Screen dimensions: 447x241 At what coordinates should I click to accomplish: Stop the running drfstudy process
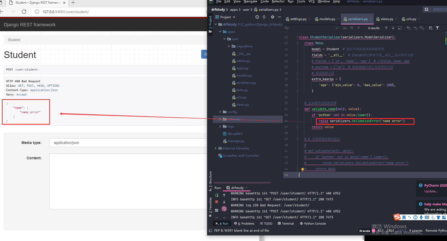217,202
